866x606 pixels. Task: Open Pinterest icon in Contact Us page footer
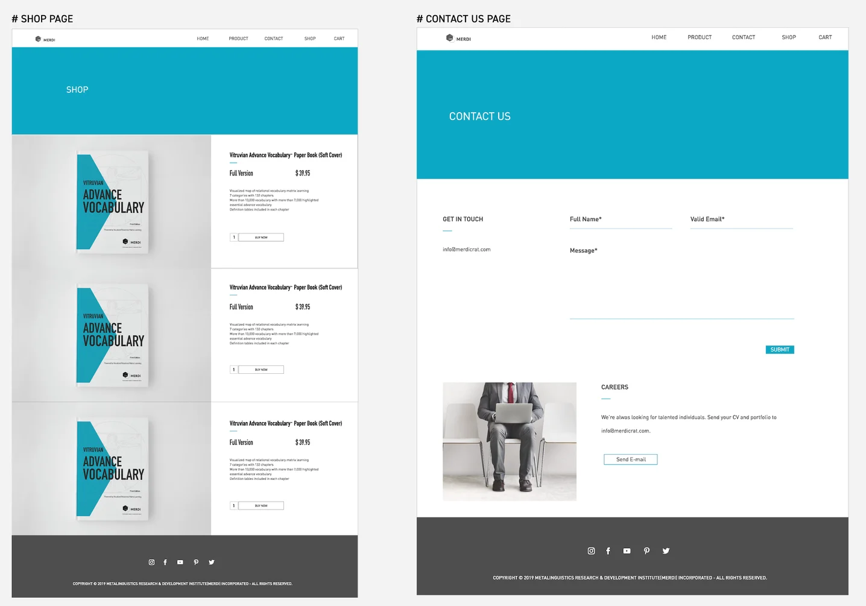click(x=646, y=551)
